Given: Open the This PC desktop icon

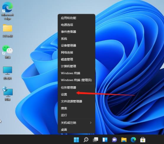Looking at the screenshot, I should click(7, 73).
